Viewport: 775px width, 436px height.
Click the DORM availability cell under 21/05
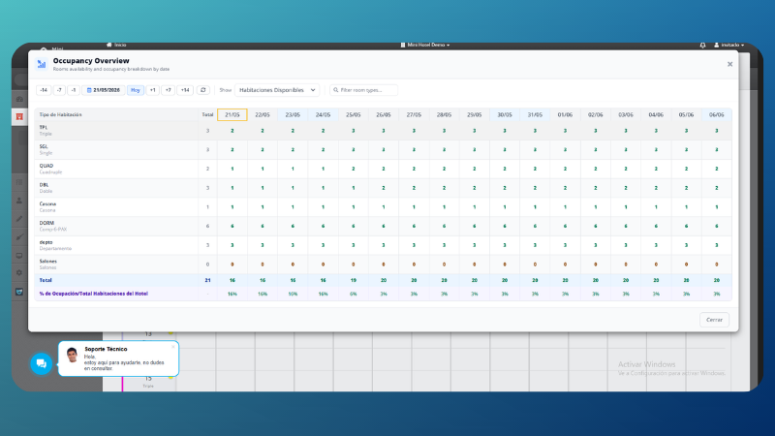coord(232,226)
